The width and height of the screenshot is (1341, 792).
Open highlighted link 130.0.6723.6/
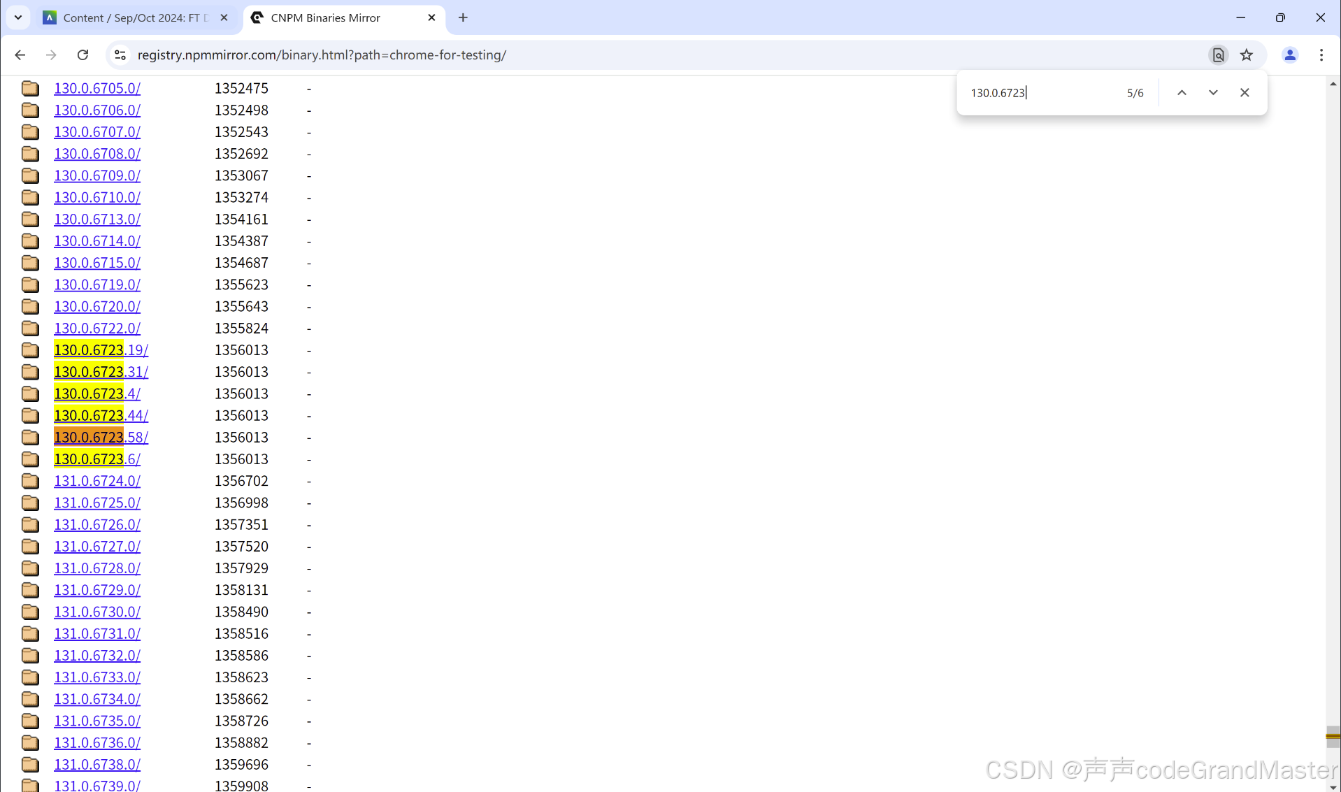97,459
